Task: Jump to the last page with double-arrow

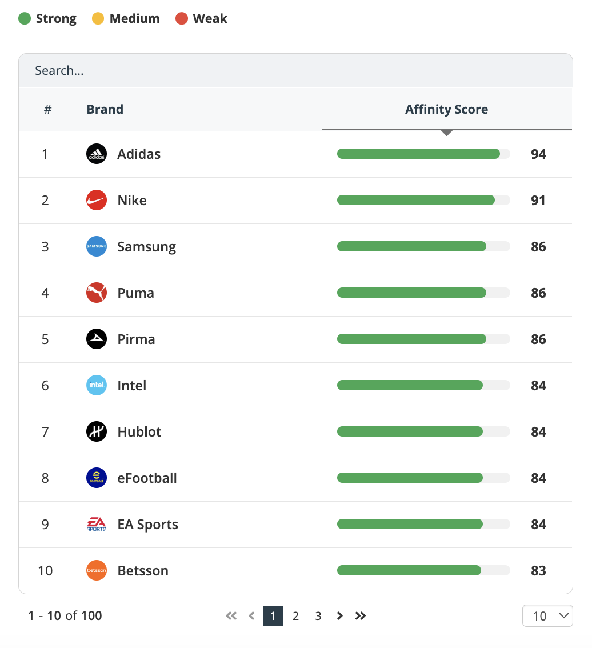Action: [360, 616]
